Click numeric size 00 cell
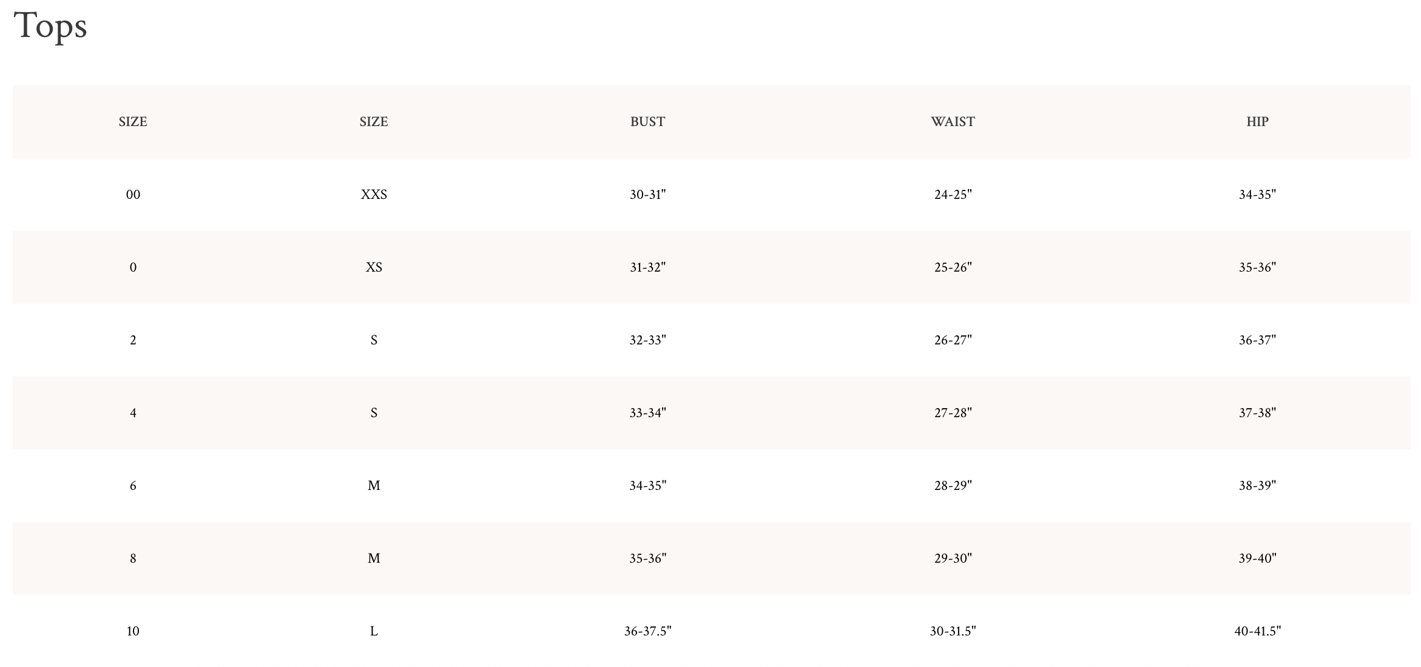This screenshot has width=1421, height=667. [x=133, y=195]
